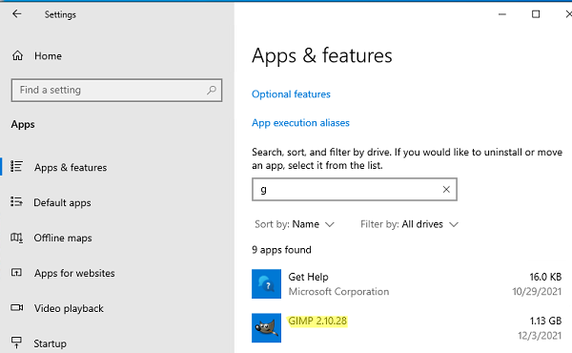The height and width of the screenshot is (353, 572).
Task: Select the GIMP app icon
Action: click(x=266, y=328)
